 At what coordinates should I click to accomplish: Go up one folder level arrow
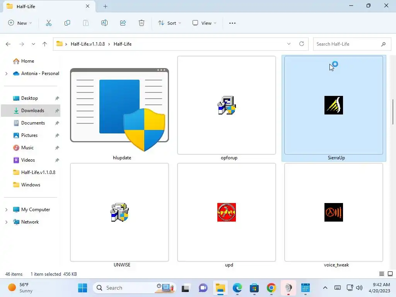click(45, 44)
